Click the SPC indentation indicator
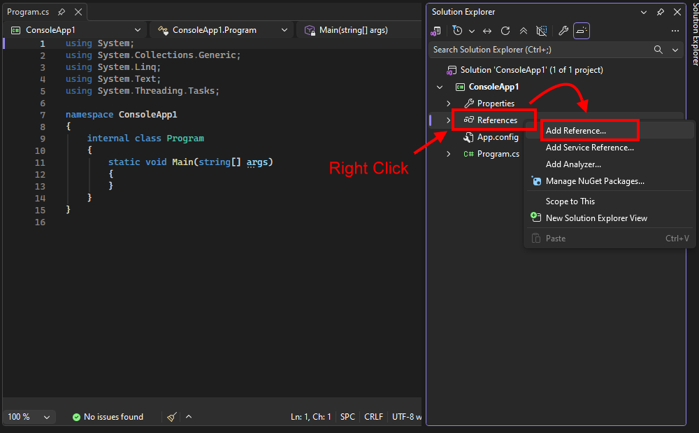 (x=347, y=417)
